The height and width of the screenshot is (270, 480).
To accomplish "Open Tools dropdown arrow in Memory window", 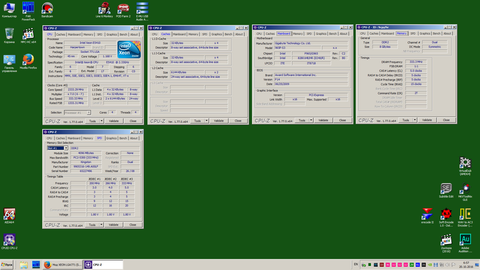I will pos(415,120).
